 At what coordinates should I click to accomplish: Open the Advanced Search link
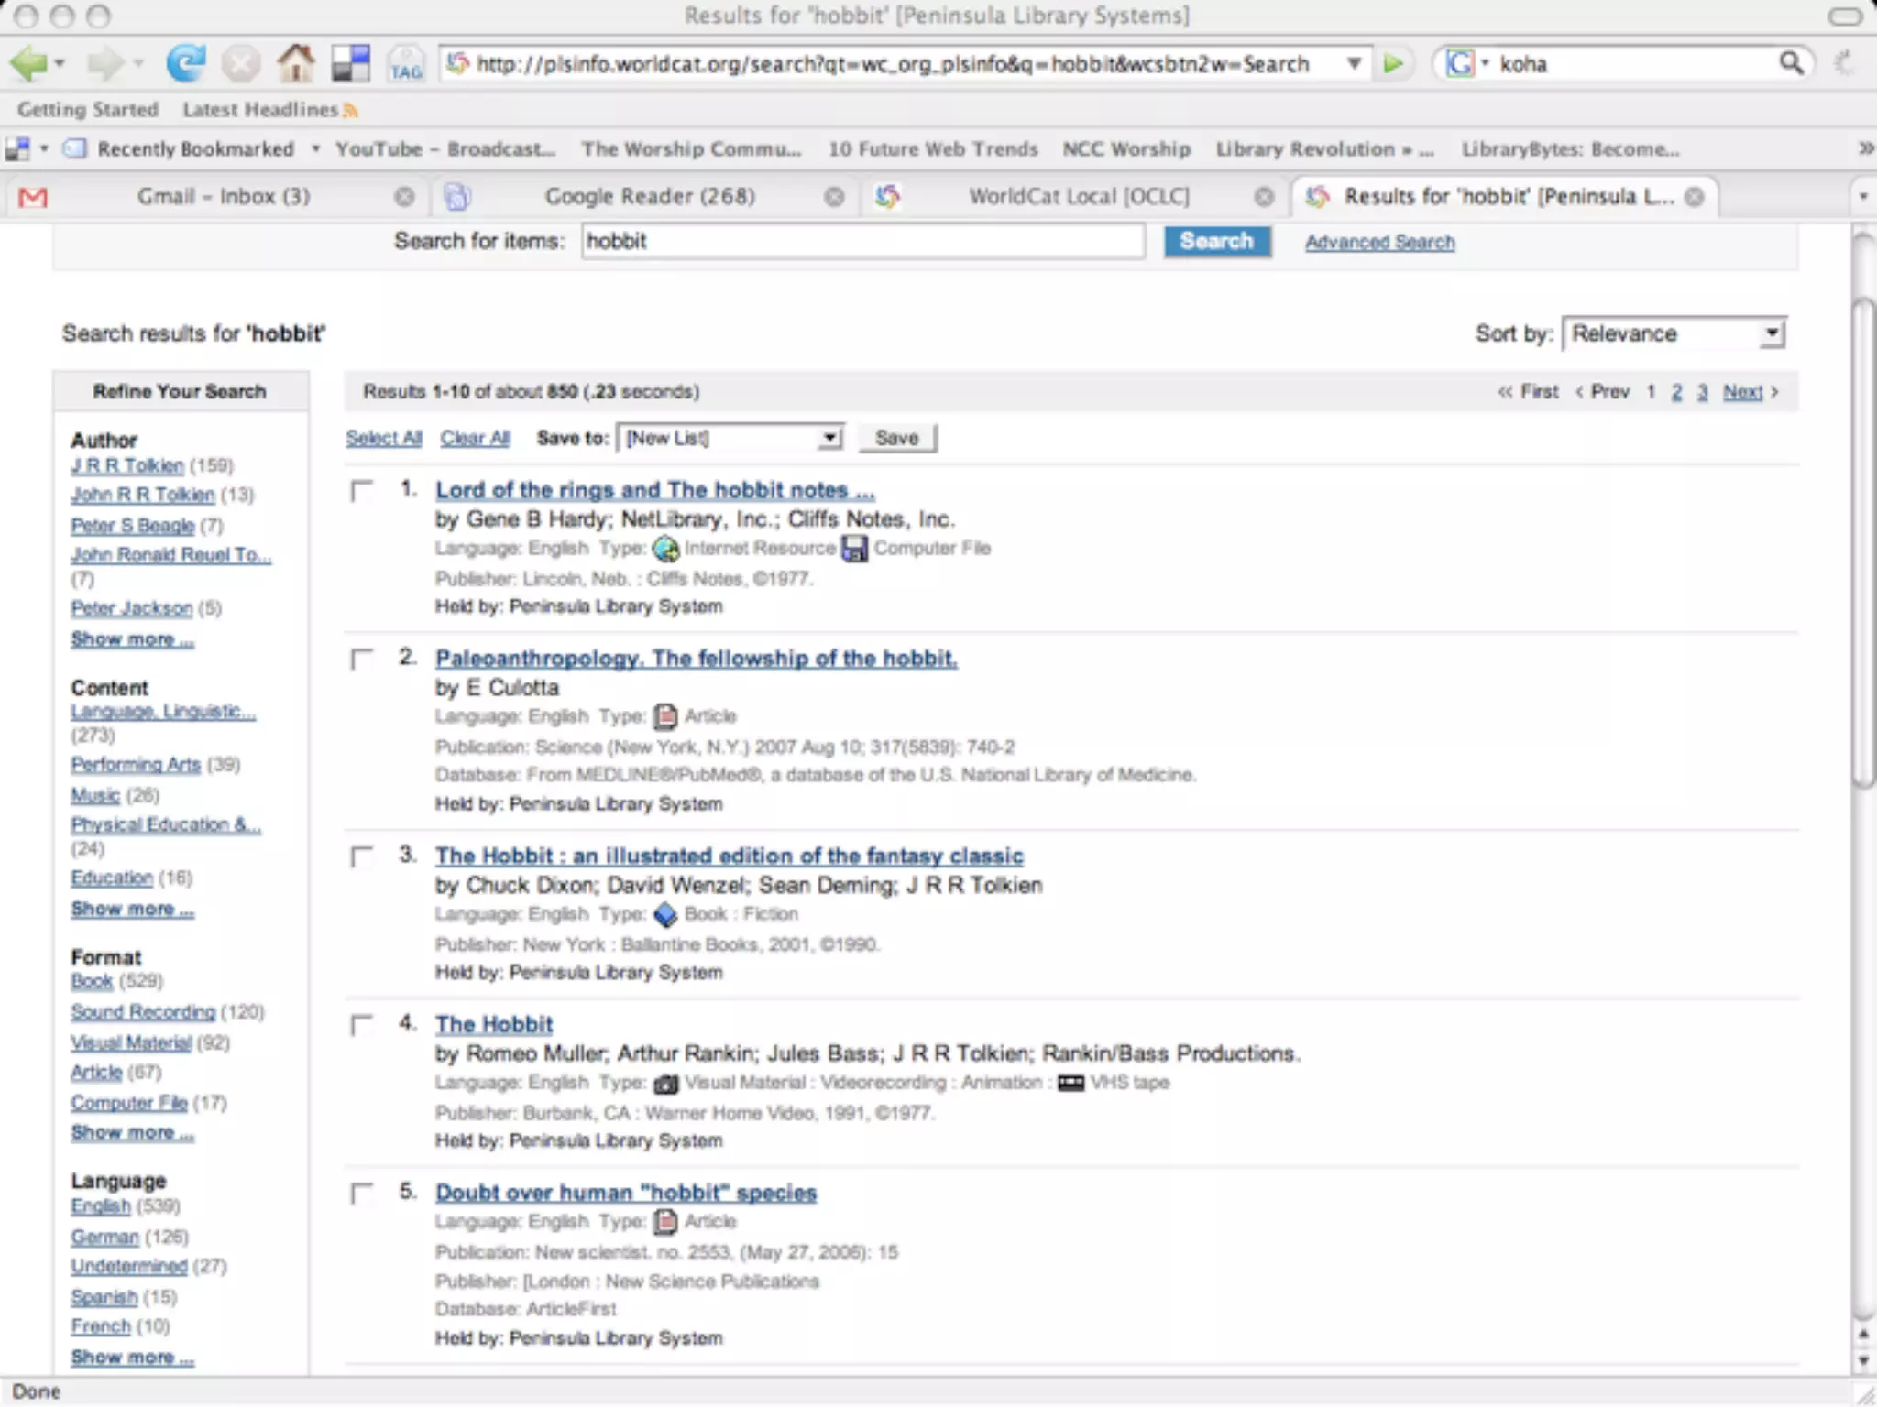(x=1379, y=243)
